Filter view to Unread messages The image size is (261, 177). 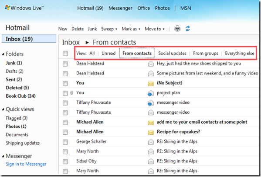pos(108,53)
